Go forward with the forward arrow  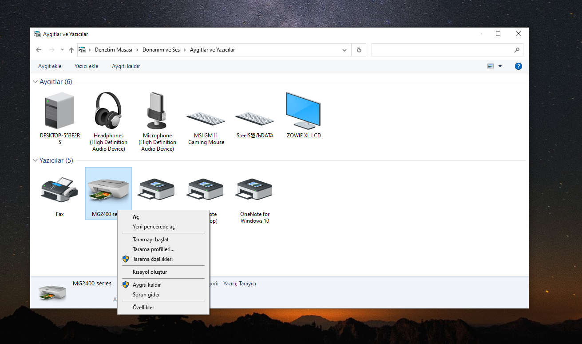point(51,50)
